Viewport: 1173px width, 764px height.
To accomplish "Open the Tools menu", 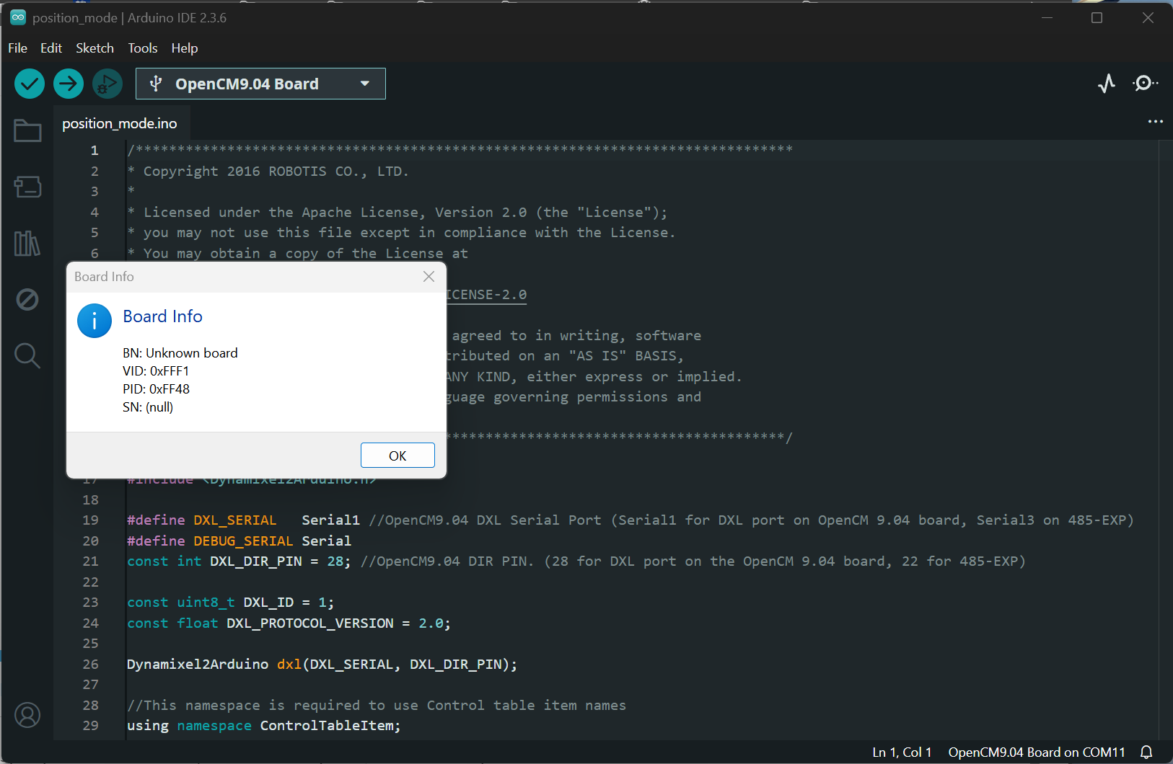I will (142, 48).
